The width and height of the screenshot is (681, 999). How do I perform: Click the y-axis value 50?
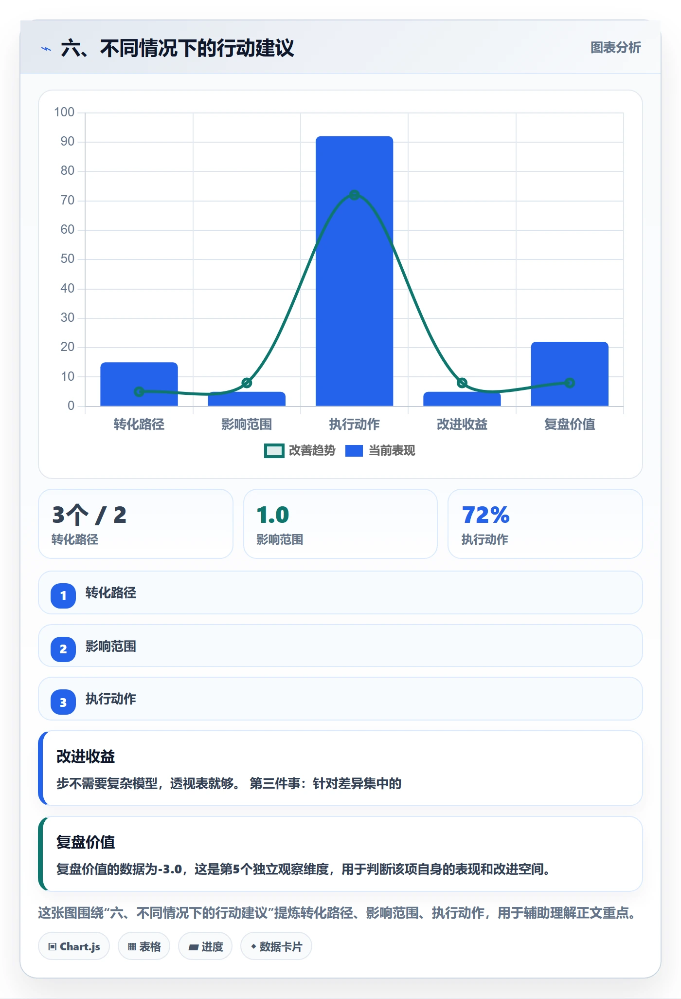point(68,259)
